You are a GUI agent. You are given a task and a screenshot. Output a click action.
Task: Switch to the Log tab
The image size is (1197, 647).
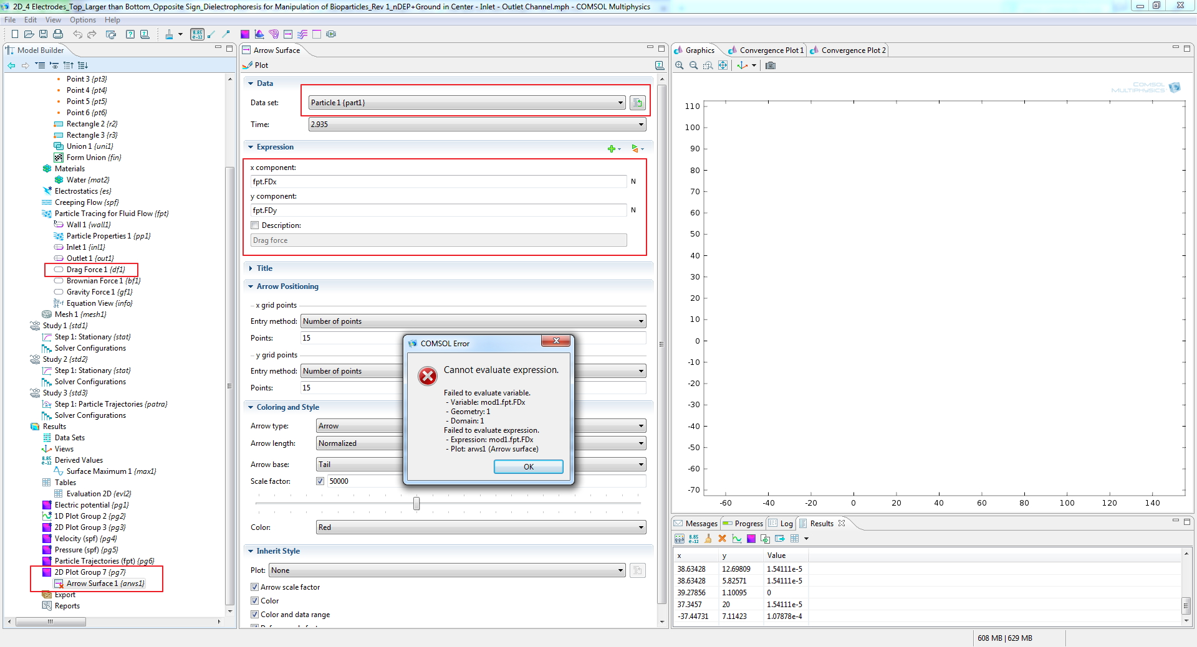coord(781,524)
